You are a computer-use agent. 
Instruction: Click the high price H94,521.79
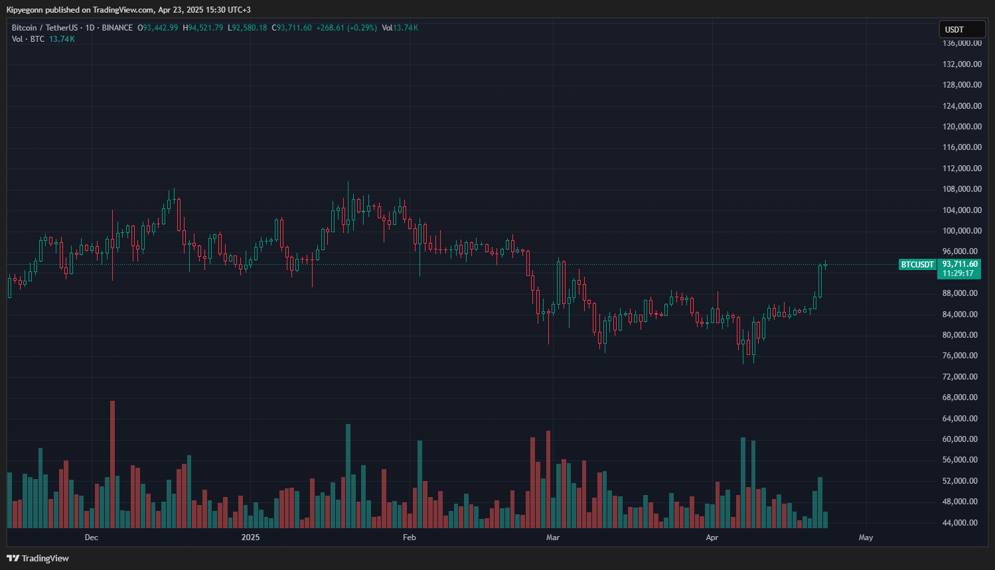pos(203,28)
